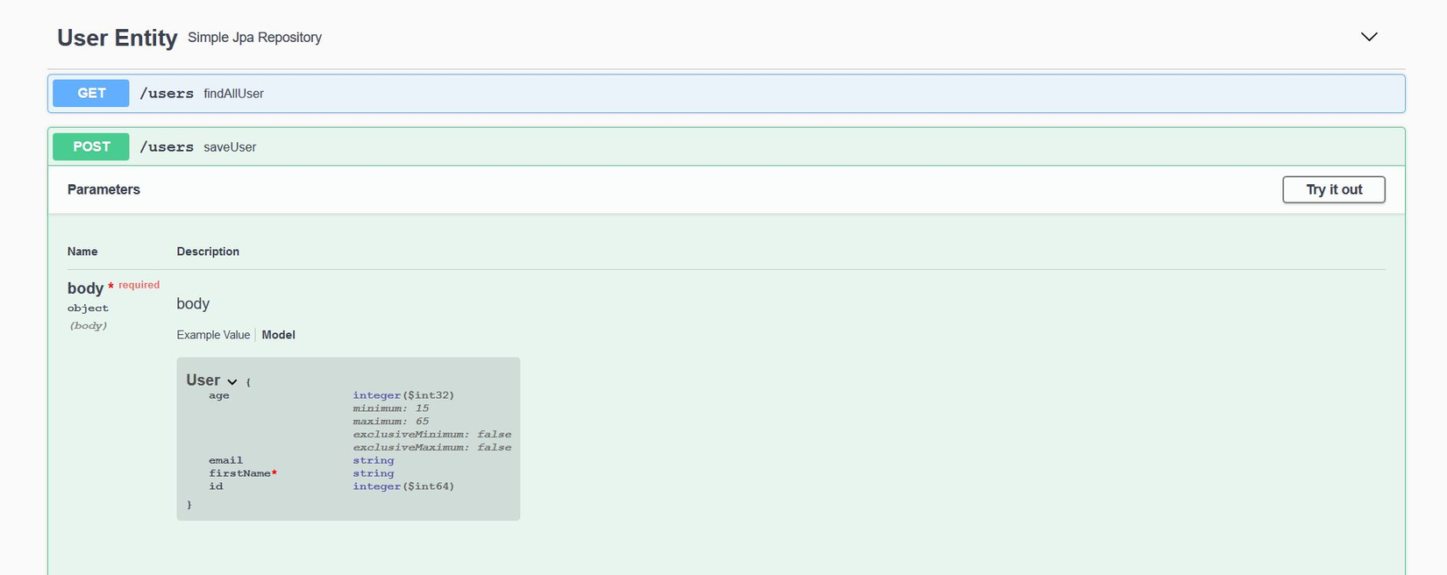
Task: Click the age property in the model
Action: (x=219, y=395)
